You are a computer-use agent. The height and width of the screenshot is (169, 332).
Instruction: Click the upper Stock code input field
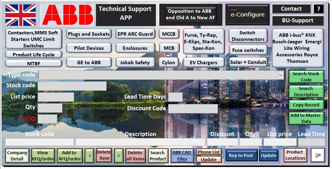pyautogui.click(x=72, y=86)
